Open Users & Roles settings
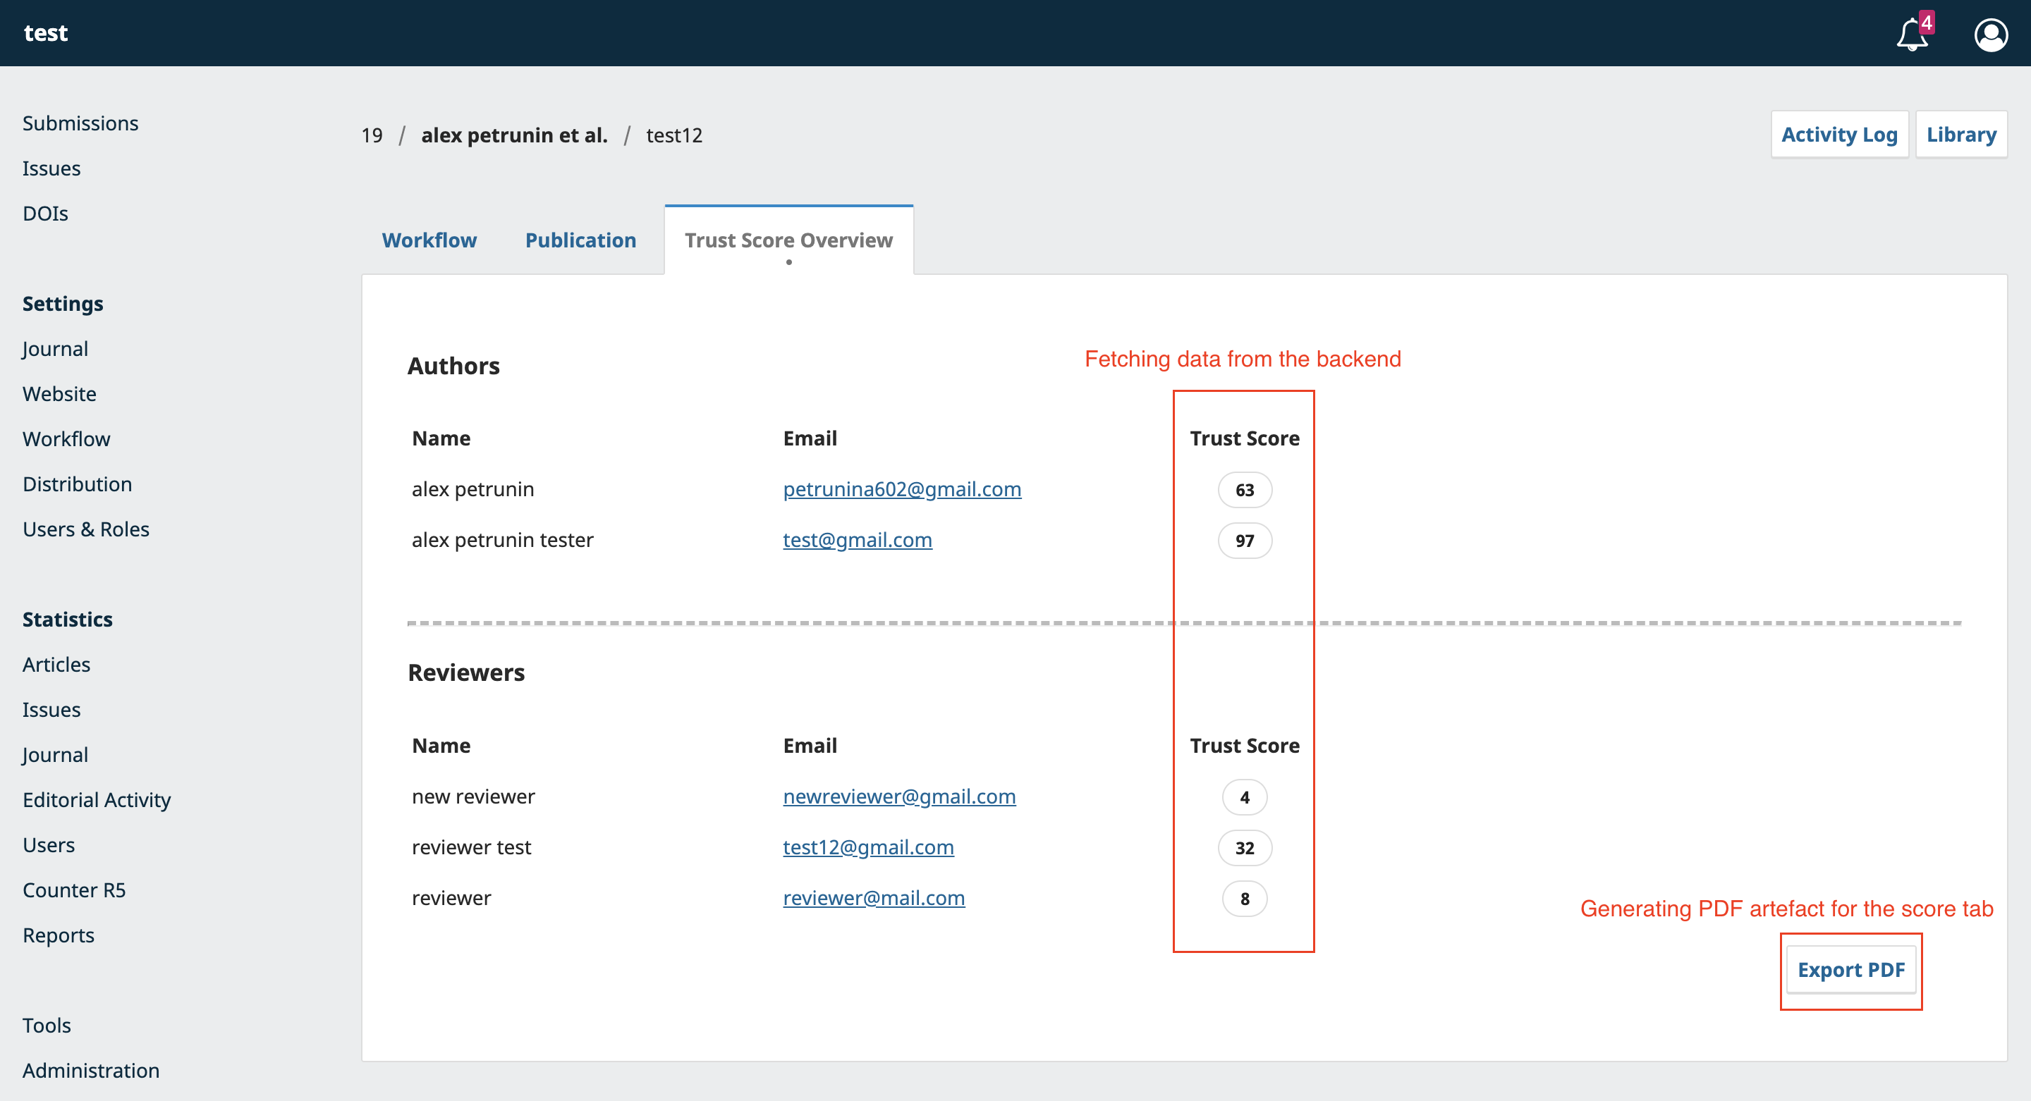Screen dimensions: 2031x1101 click(x=86, y=529)
